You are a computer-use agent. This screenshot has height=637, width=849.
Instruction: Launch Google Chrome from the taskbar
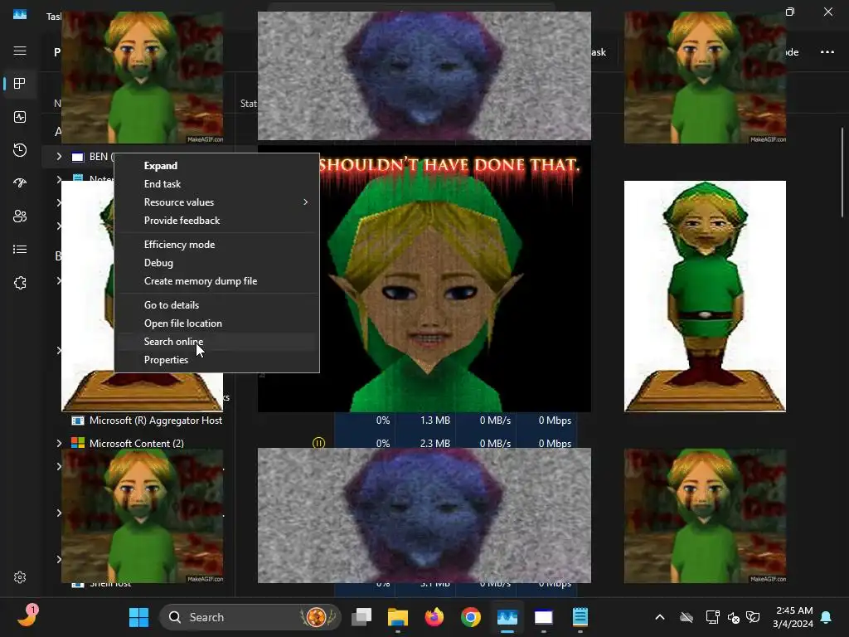(x=471, y=617)
